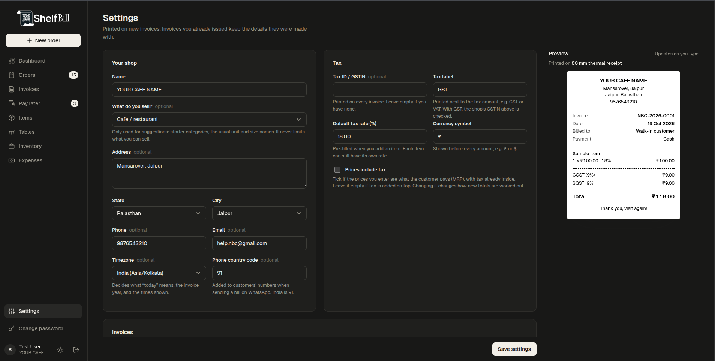Click the Invoices section heading
Screen dimensions: 715x361
[123, 332]
